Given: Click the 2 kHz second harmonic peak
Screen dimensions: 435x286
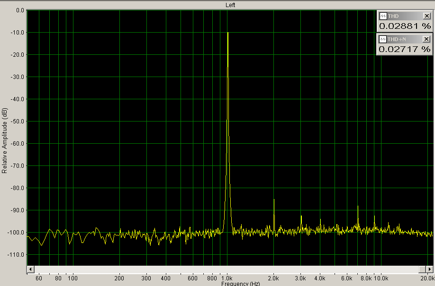Looking at the screenshot, I should pos(274,200).
